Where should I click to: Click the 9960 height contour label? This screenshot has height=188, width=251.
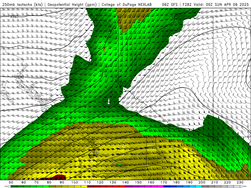[x=14, y=17]
